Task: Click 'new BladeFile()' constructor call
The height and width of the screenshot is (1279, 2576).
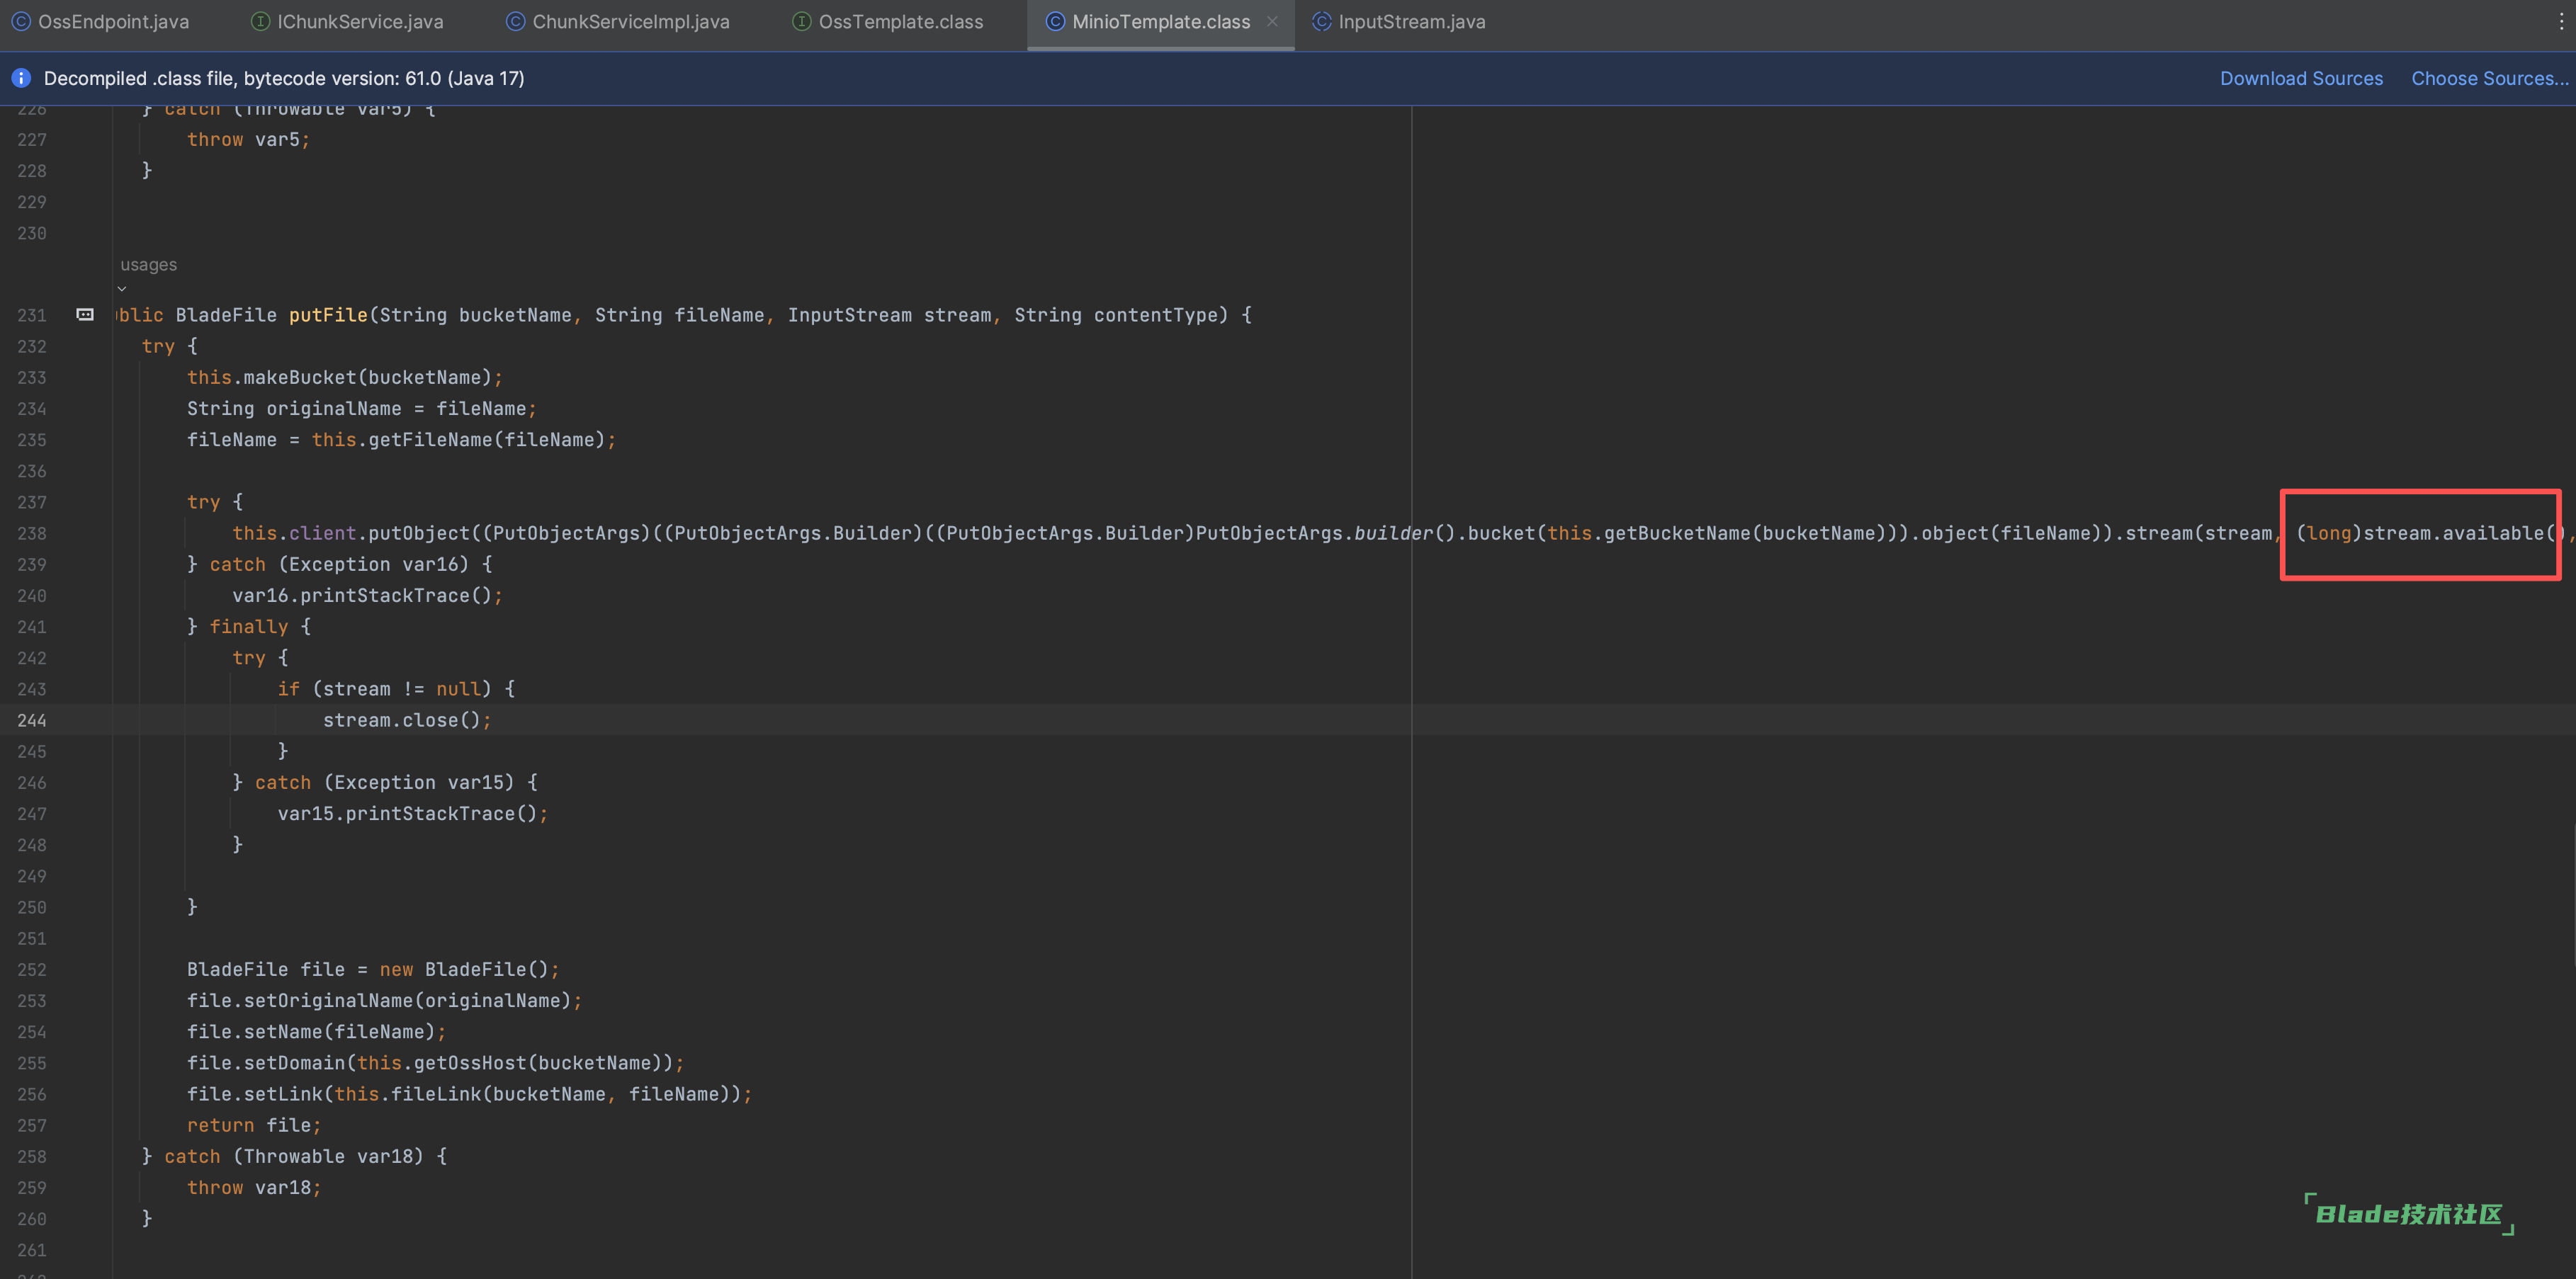Action: [x=469, y=969]
